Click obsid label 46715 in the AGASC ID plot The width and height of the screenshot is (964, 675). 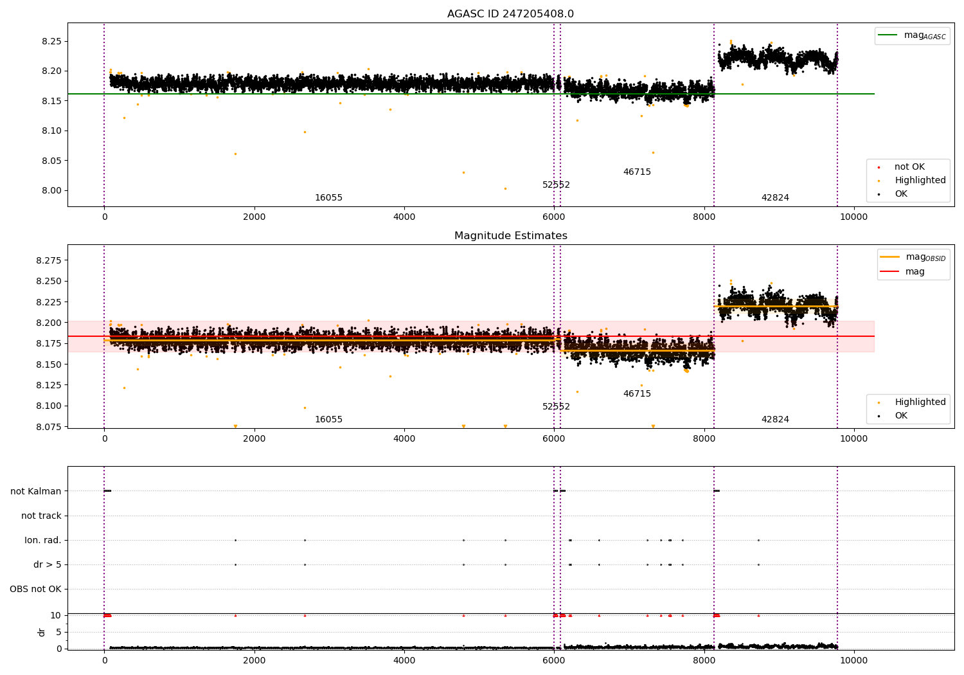click(x=637, y=172)
